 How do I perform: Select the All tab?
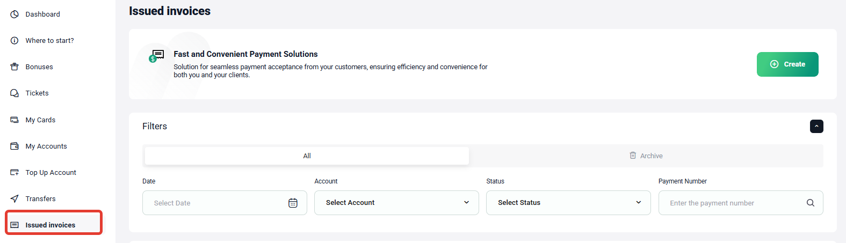(307, 156)
